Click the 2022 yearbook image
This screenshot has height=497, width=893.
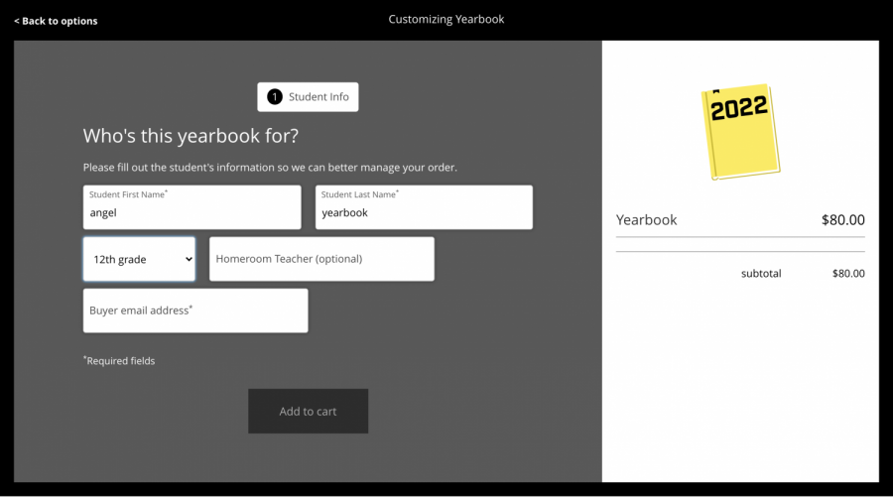coord(740,132)
